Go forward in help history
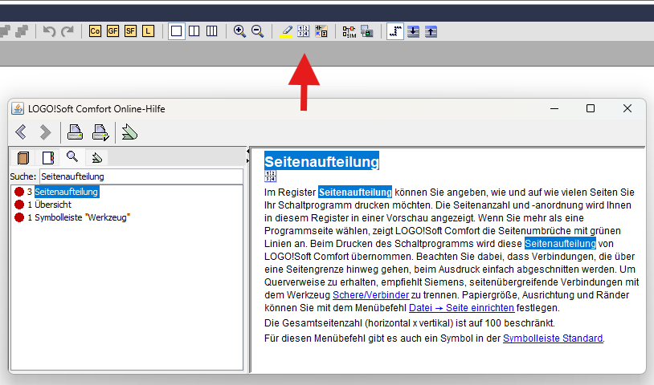Screen dimensions: 654x385 point(45,132)
